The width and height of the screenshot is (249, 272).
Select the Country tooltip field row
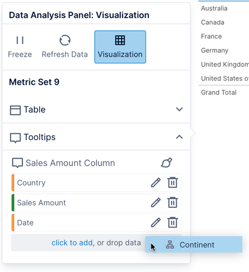point(96,182)
